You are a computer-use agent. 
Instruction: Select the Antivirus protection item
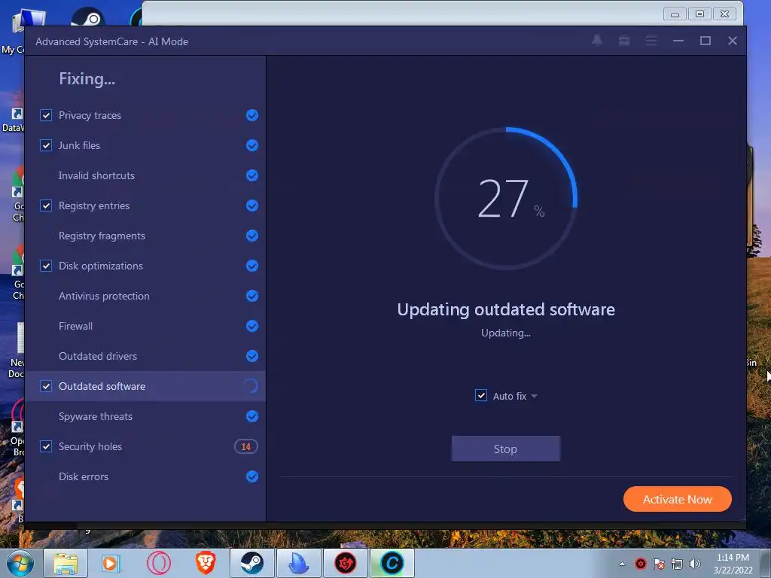click(x=145, y=296)
